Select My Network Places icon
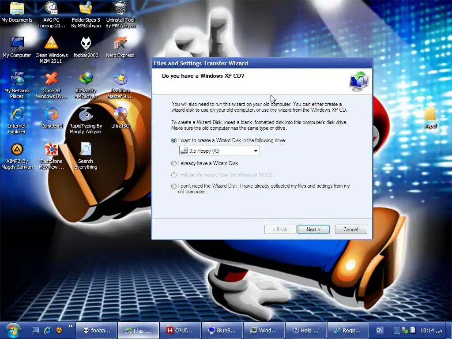 pos(17,85)
